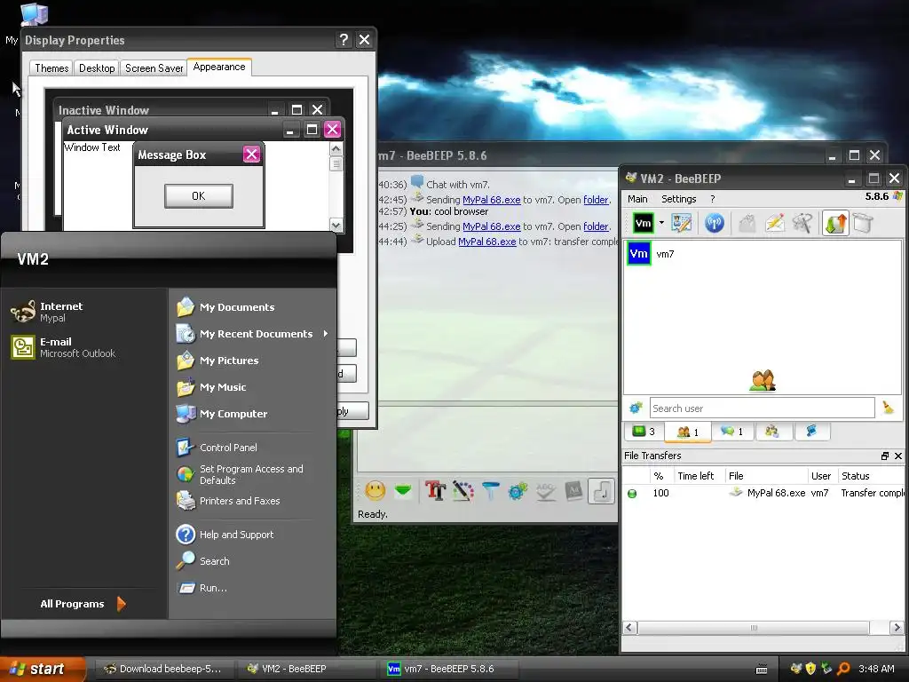The height and width of the screenshot is (682, 909).
Task: Open MyPal 68.exe link in Upload line
Action: [487, 242]
